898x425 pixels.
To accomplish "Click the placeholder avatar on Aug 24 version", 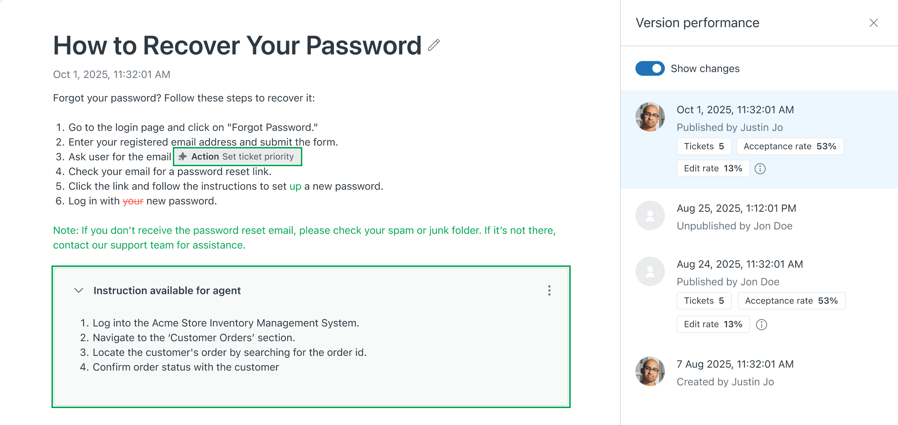I will [650, 271].
